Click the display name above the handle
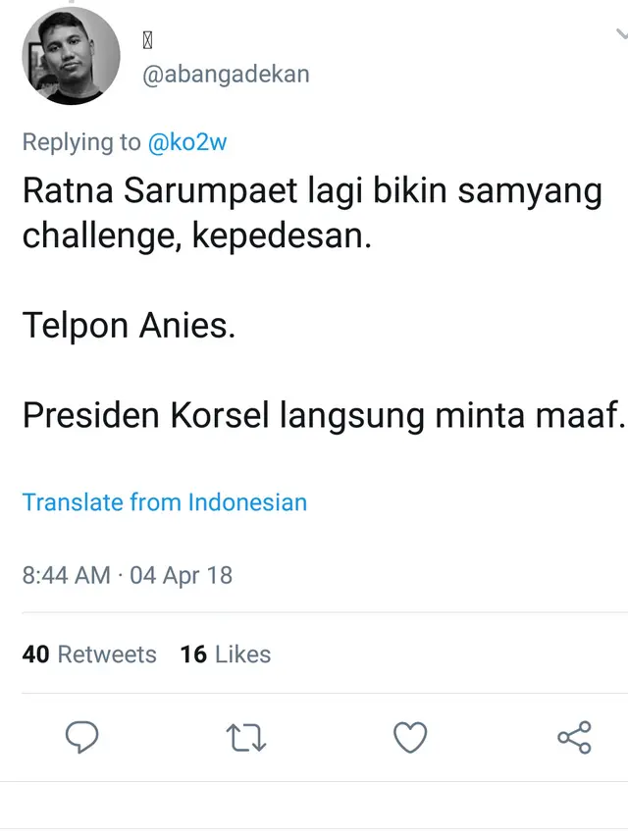 coord(149,39)
